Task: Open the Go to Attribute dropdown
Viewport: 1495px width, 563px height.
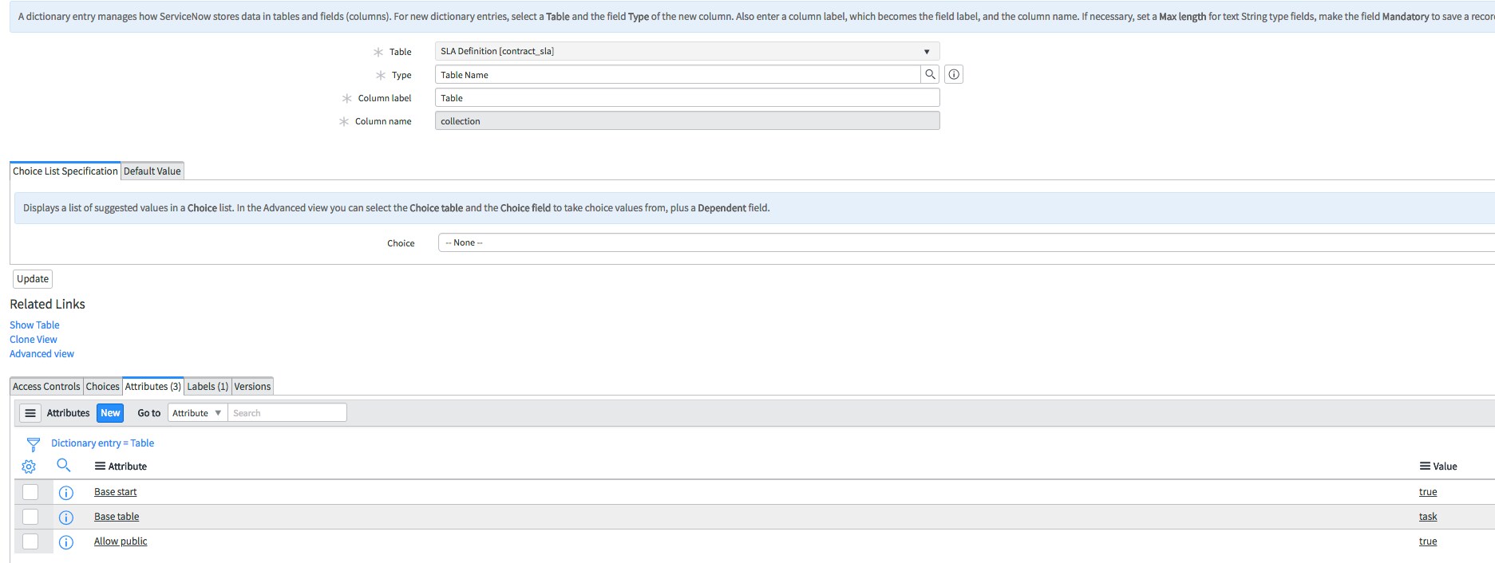Action: tap(197, 413)
